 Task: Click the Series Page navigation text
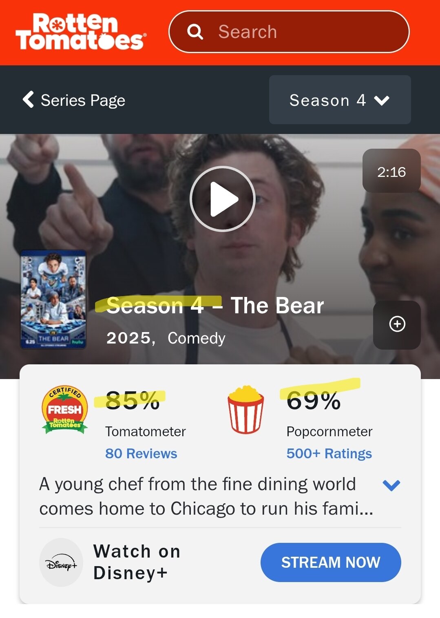83,100
